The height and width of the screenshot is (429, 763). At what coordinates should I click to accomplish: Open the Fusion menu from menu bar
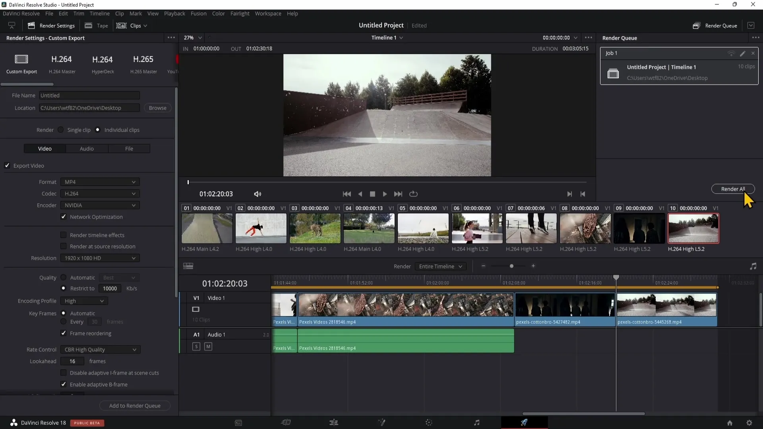tap(199, 14)
